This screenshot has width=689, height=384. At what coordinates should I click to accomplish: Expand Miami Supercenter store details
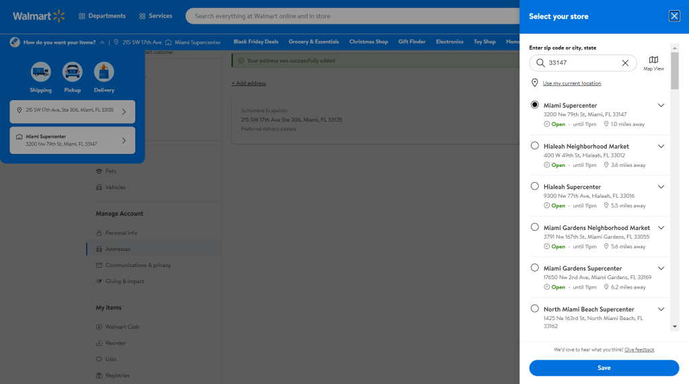coord(661,105)
